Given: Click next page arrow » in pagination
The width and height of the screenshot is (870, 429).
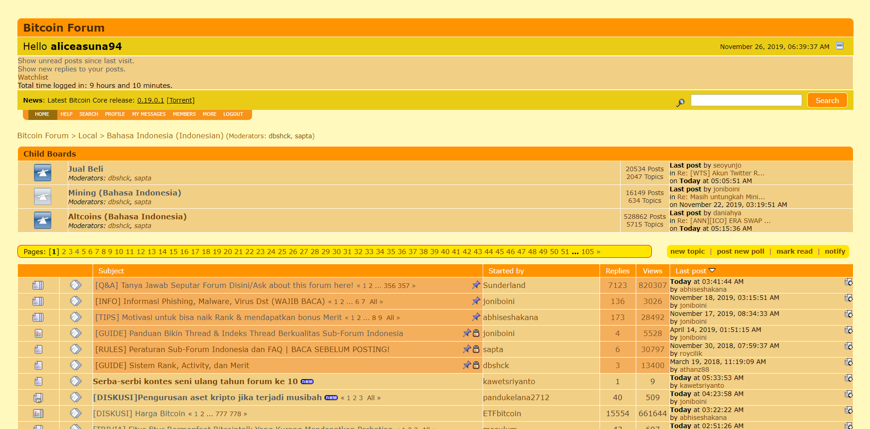Looking at the screenshot, I should [x=598, y=252].
